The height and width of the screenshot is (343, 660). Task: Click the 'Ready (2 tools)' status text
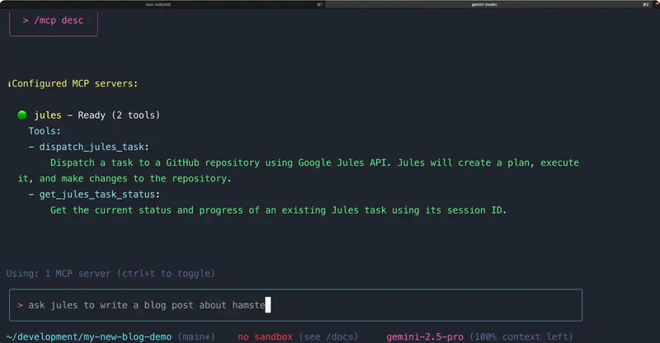pos(119,115)
